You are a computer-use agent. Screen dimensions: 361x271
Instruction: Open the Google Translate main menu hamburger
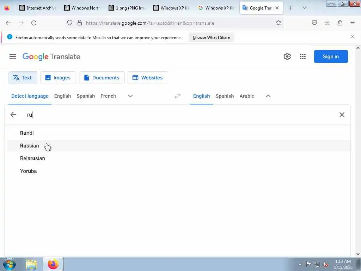pos(13,56)
